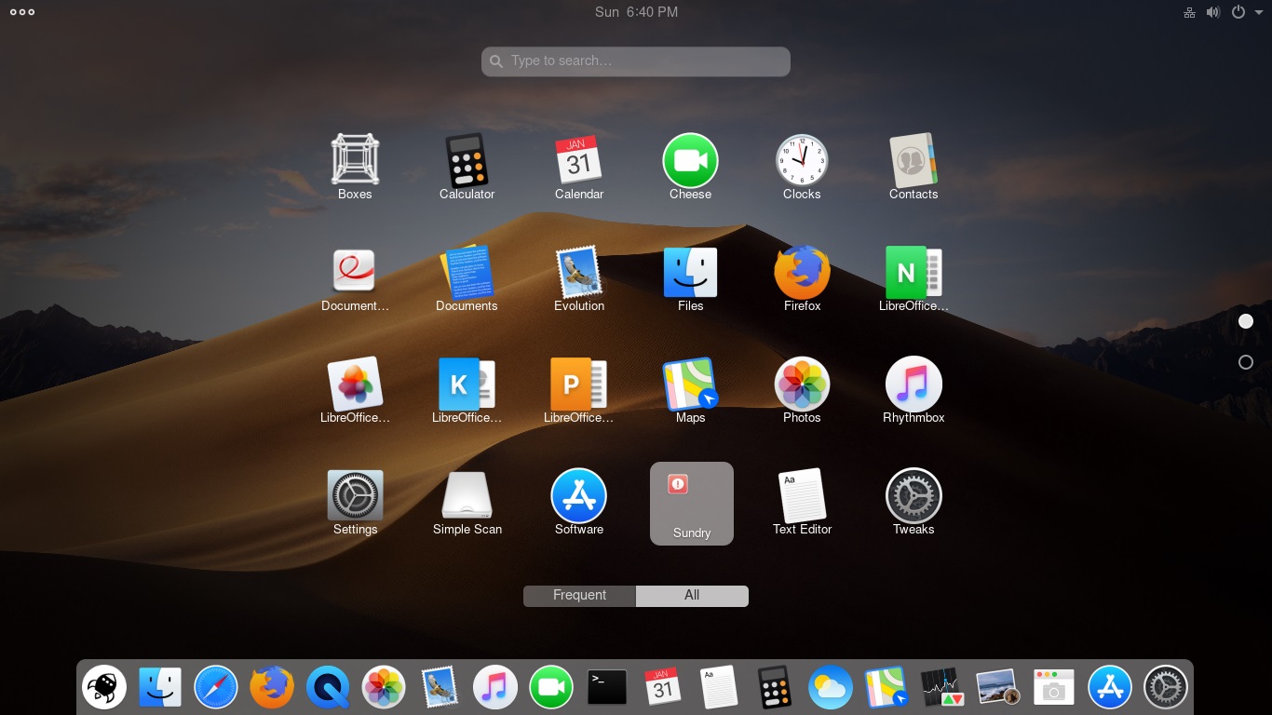Open the Calendar app in the grid
This screenshot has height=715, width=1272.
[x=579, y=168]
